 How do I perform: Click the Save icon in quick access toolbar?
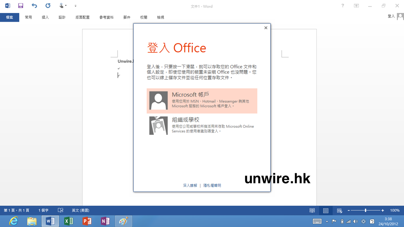tap(21, 6)
